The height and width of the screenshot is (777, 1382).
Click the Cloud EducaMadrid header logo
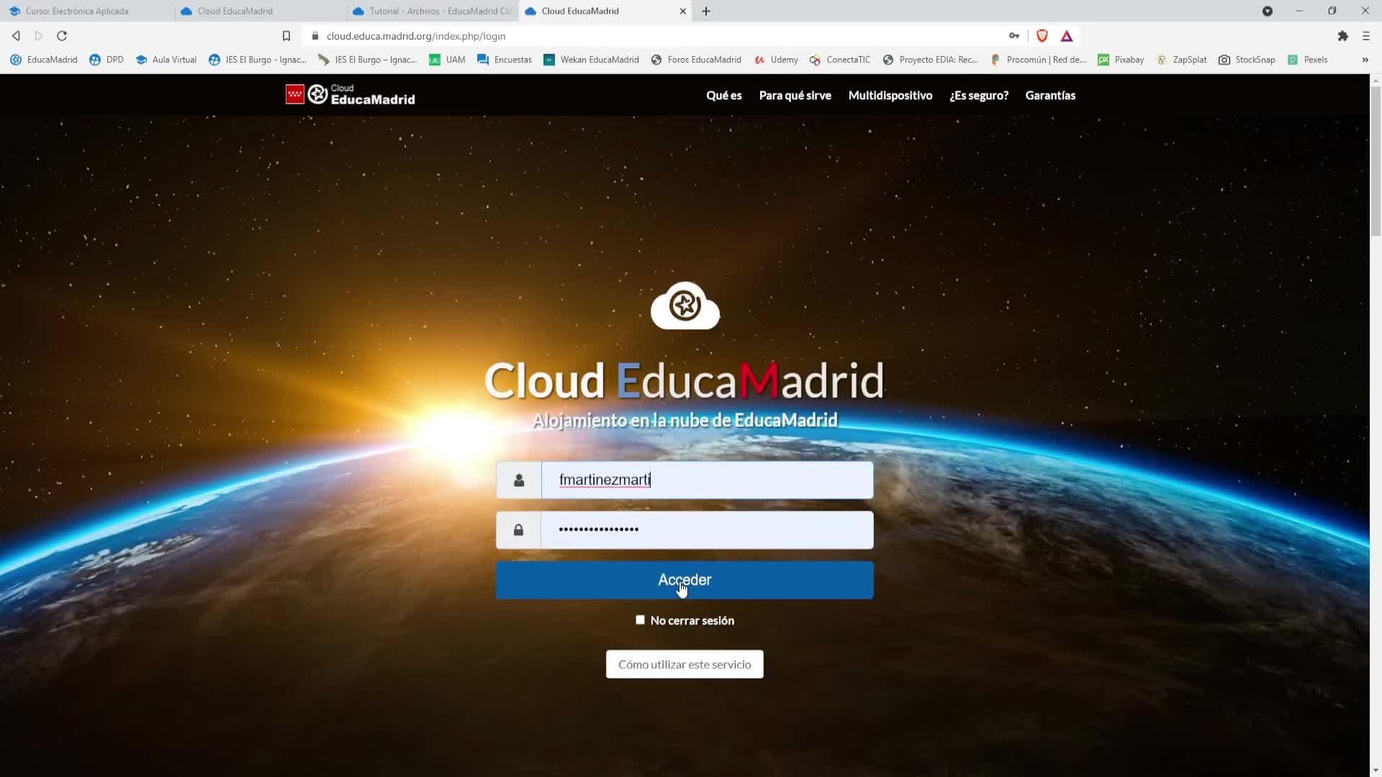point(351,95)
